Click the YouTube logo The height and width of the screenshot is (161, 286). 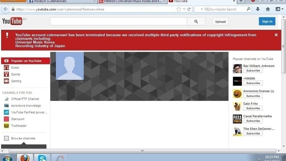point(12,21)
